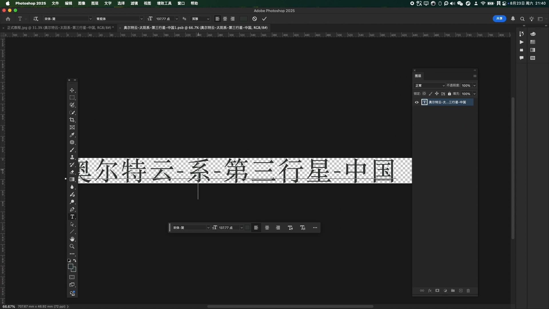This screenshot has height=309, width=549.
Task: Create a new group folder in Layers panel
Action: pyautogui.click(x=453, y=291)
